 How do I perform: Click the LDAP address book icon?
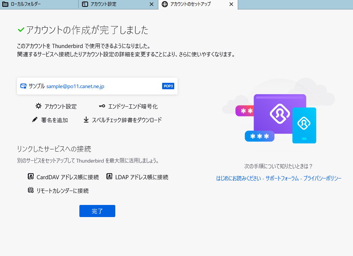[x=109, y=177]
